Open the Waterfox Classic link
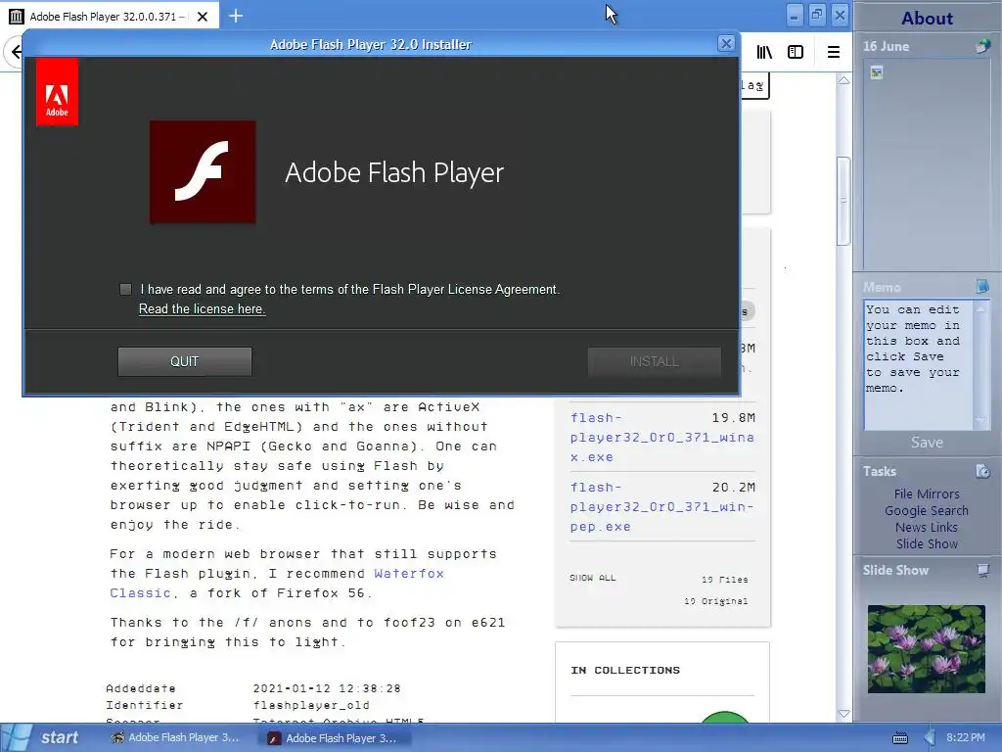The height and width of the screenshot is (752, 1002). [x=277, y=584]
